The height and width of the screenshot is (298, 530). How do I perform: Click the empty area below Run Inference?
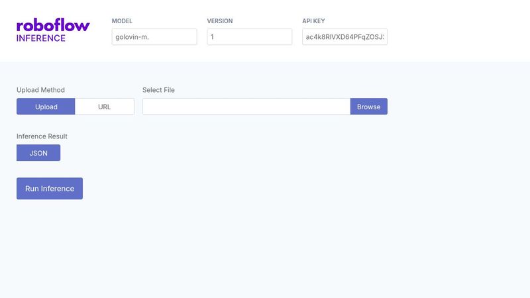click(x=199, y=252)
